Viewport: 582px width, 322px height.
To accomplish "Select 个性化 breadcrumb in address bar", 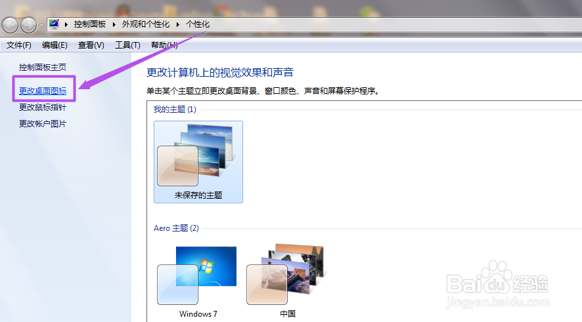I will [198, 24].
